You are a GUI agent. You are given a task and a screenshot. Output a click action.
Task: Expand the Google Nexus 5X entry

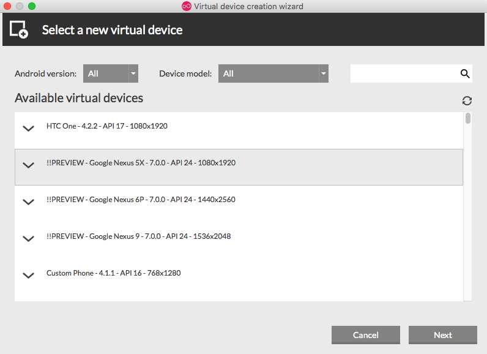pos(29,165)
